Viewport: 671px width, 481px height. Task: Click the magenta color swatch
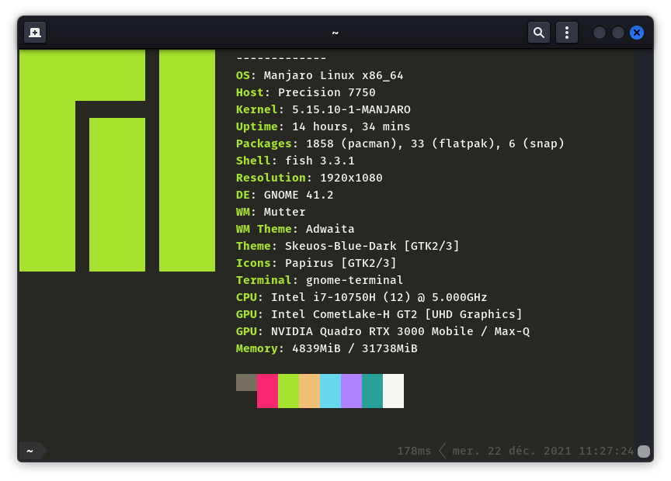tap(268, 390)
